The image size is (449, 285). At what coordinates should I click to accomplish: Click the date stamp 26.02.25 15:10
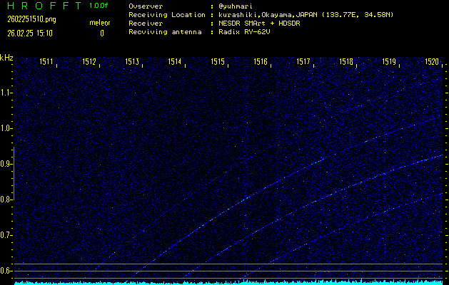29,33
